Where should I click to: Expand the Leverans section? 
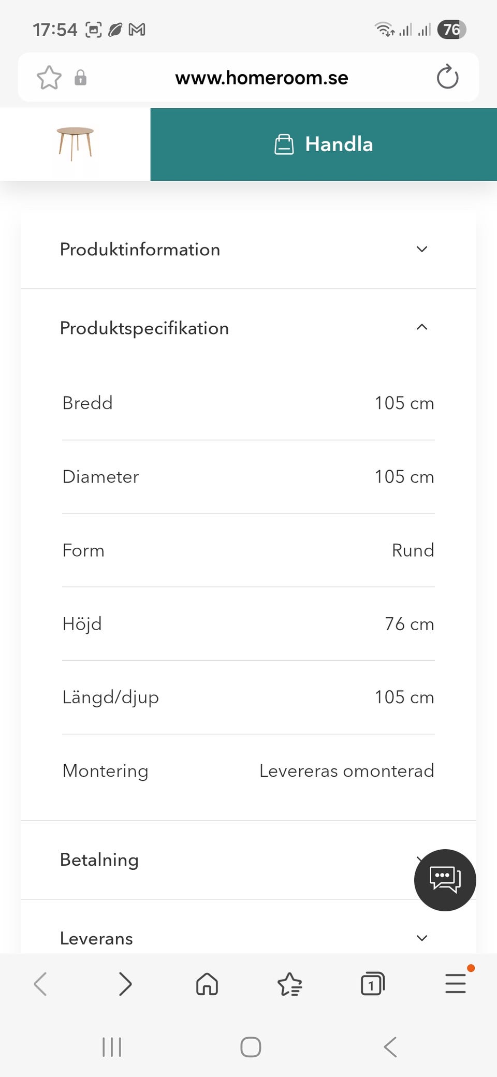pos(248,938)
